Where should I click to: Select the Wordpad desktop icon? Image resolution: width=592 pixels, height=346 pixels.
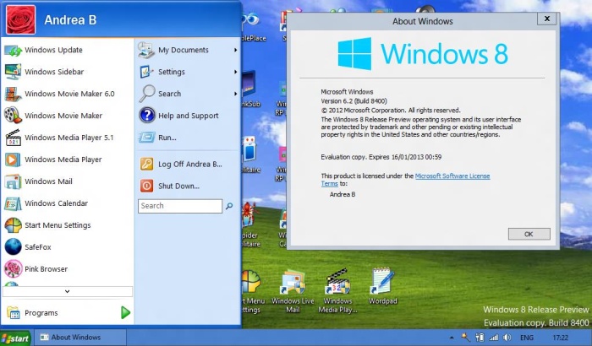coord(383,286)
